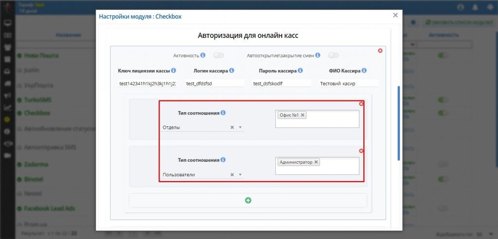498x239 pixels.
Task: Close the Настройки модуля Checkbox dialog
Action: [395, 15]
